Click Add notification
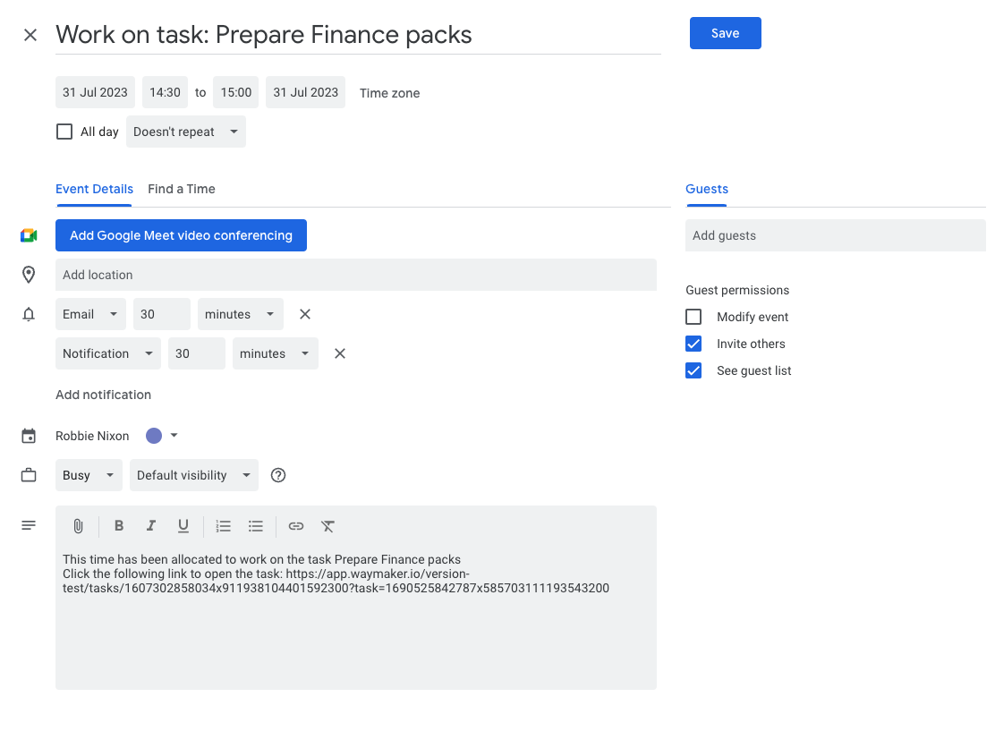 [x=104, y=395]
